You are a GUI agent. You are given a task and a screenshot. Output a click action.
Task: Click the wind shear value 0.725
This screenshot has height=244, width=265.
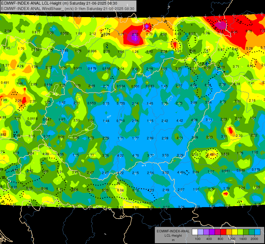[121, 104]
